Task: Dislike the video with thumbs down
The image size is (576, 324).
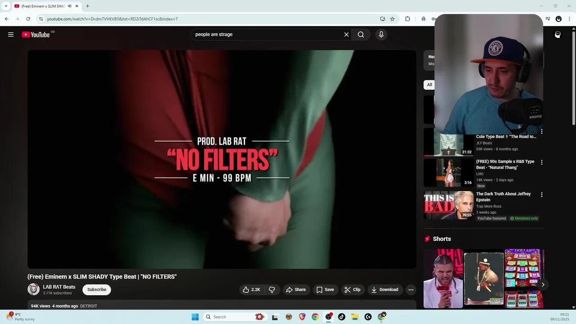Action: pos(272,290)
